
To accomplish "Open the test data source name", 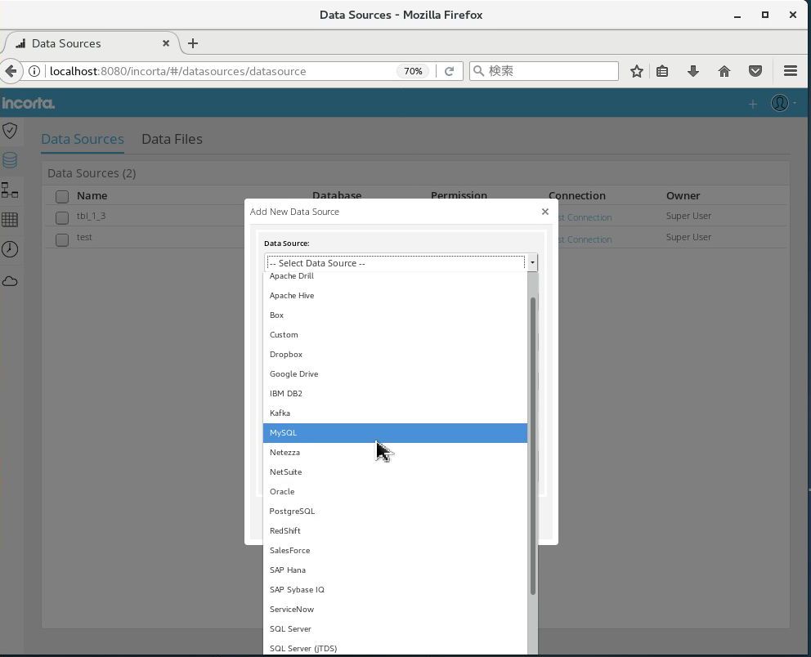I will (x=84, y=237).
